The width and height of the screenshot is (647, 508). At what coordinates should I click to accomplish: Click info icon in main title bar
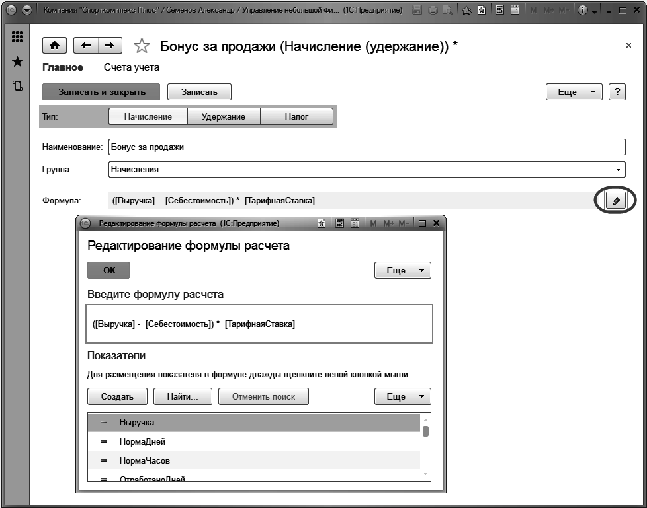point(582,11)
